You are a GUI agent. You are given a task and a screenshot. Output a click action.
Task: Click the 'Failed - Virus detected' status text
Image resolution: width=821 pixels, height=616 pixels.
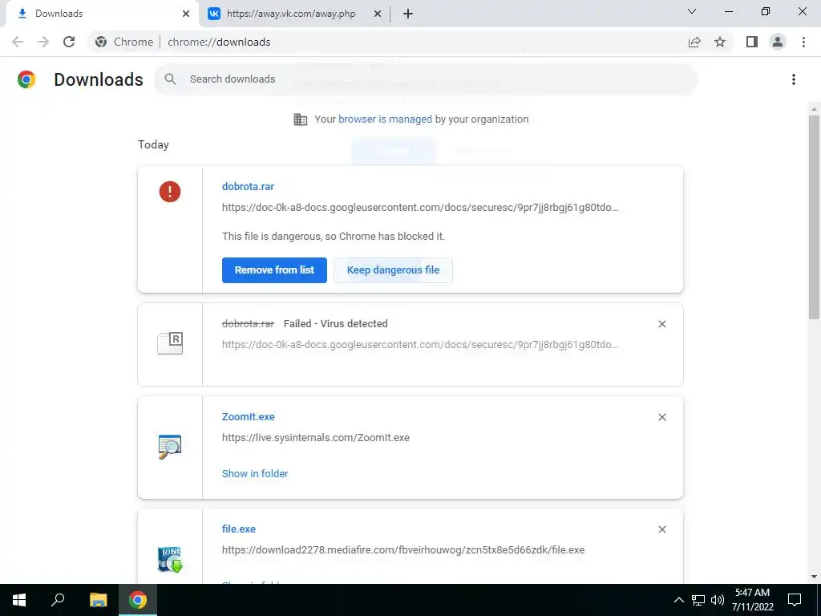pyautogui.click(x=336, y=324)
